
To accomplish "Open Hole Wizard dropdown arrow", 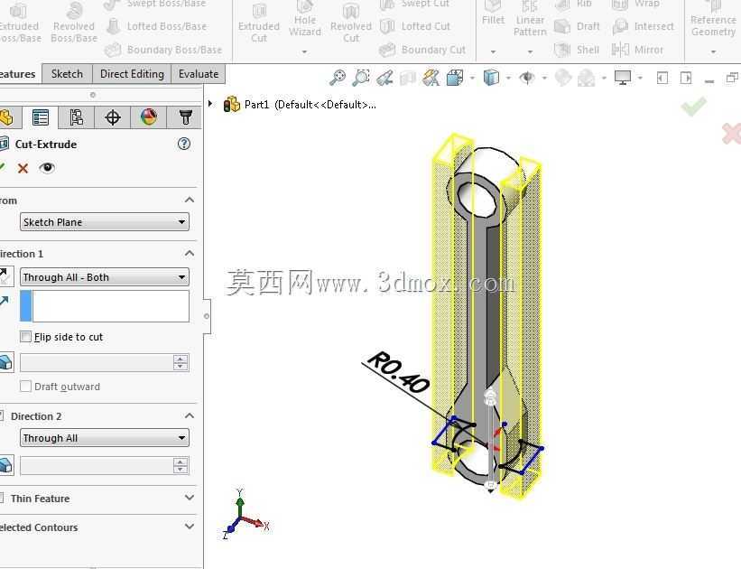I will (305, 51).
